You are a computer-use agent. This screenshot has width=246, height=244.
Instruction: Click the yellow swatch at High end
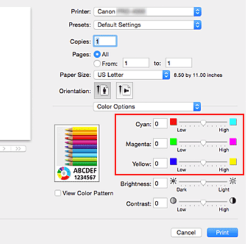pos(233,162)
